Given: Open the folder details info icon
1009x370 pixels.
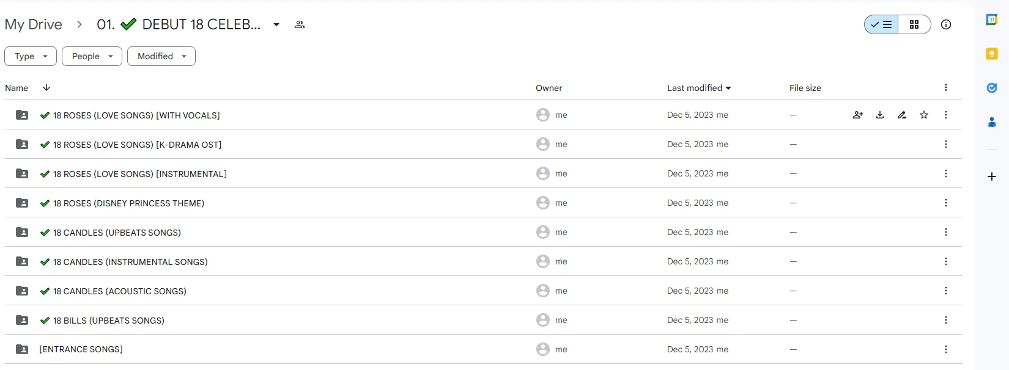Looking at the screenshot, I should coord(946,24).
